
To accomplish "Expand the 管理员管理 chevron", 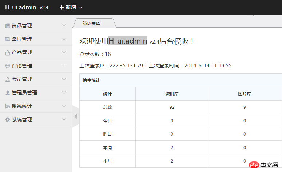I will [x=64, y=93].
